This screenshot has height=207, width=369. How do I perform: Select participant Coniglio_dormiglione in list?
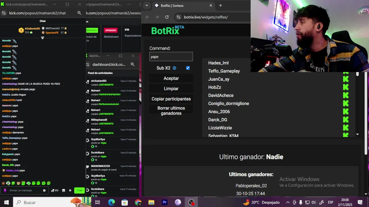point(229,103)
